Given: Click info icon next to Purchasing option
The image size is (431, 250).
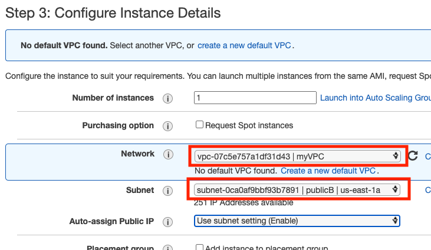Looking at the screenshot, I should click(x=167, y=126).
